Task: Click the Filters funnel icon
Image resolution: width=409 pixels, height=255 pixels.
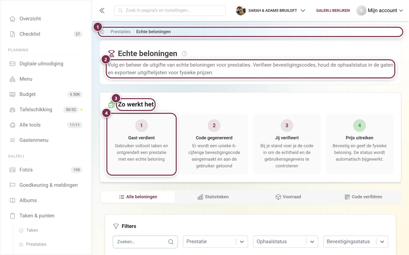Action: pos(116,226)
